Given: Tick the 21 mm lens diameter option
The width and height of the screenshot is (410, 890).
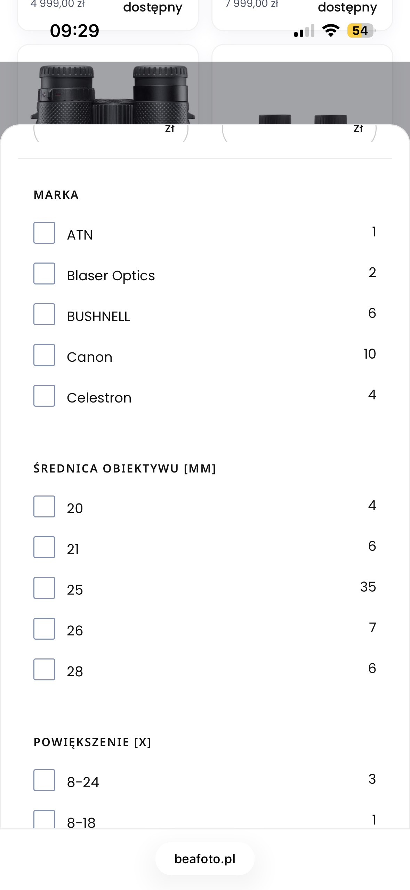Looking at the screenshot, I should [44, 547].
